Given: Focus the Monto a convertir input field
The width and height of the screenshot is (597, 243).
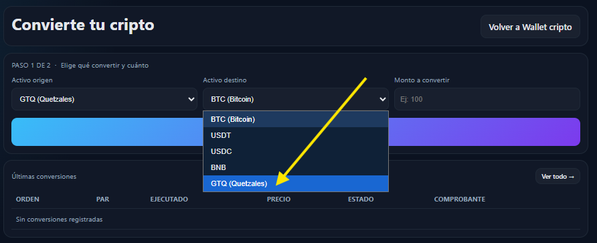Looking at the screenshot, I should (487, 99).
